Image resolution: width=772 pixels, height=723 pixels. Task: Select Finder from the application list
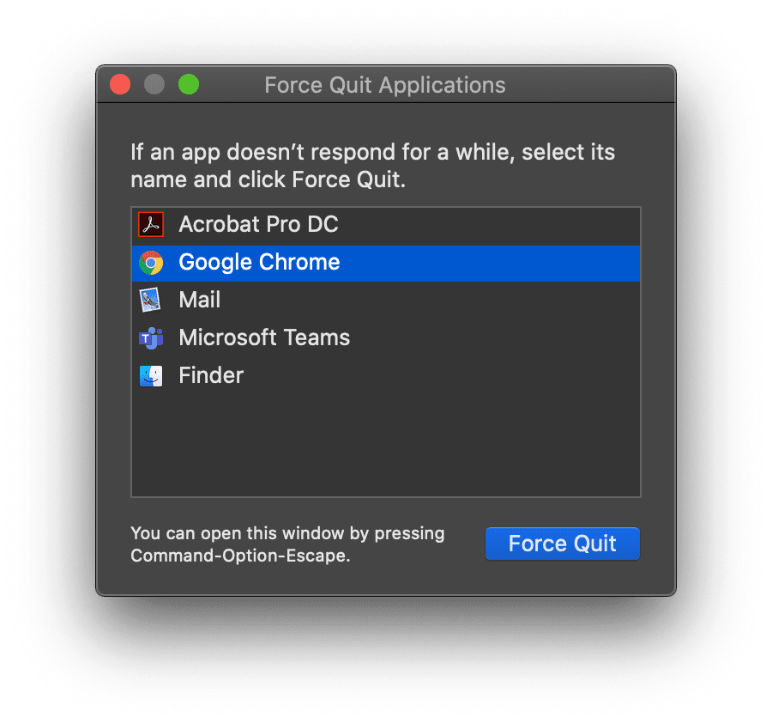[210, 375]
